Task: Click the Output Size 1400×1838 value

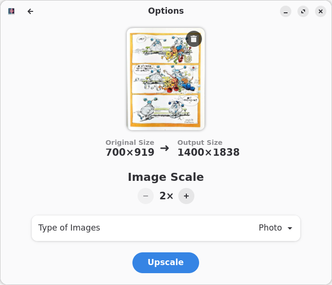Action: (x=208, y=152)
